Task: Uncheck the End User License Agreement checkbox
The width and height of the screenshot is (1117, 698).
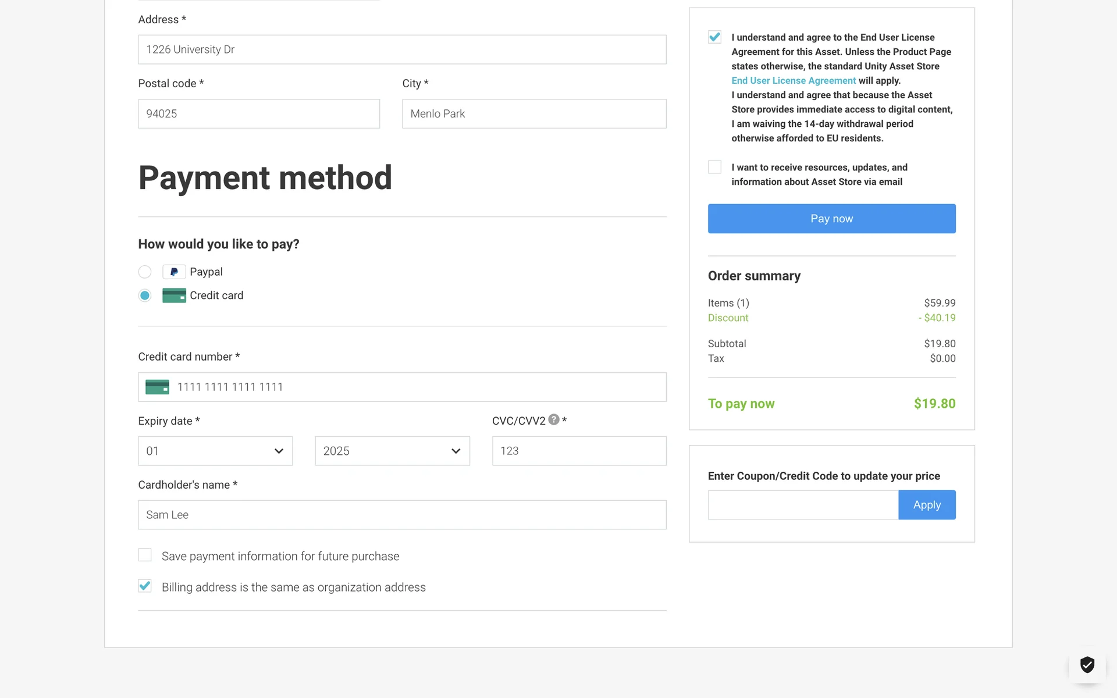Action: point(714,37)
